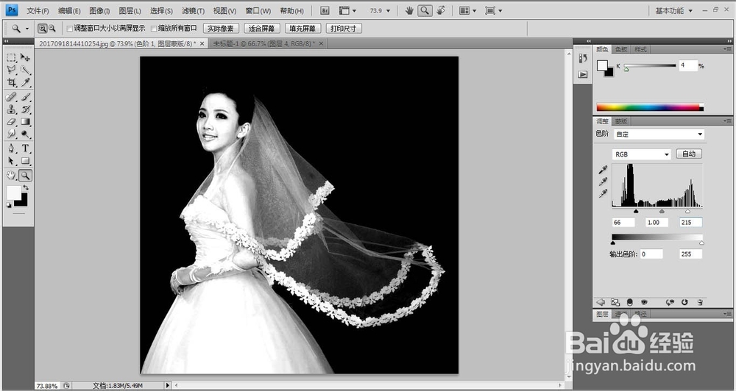This screenshot has height=391, width=736.
Task: View previous state in adjustments panel
Action: click(x=670, y=302)
